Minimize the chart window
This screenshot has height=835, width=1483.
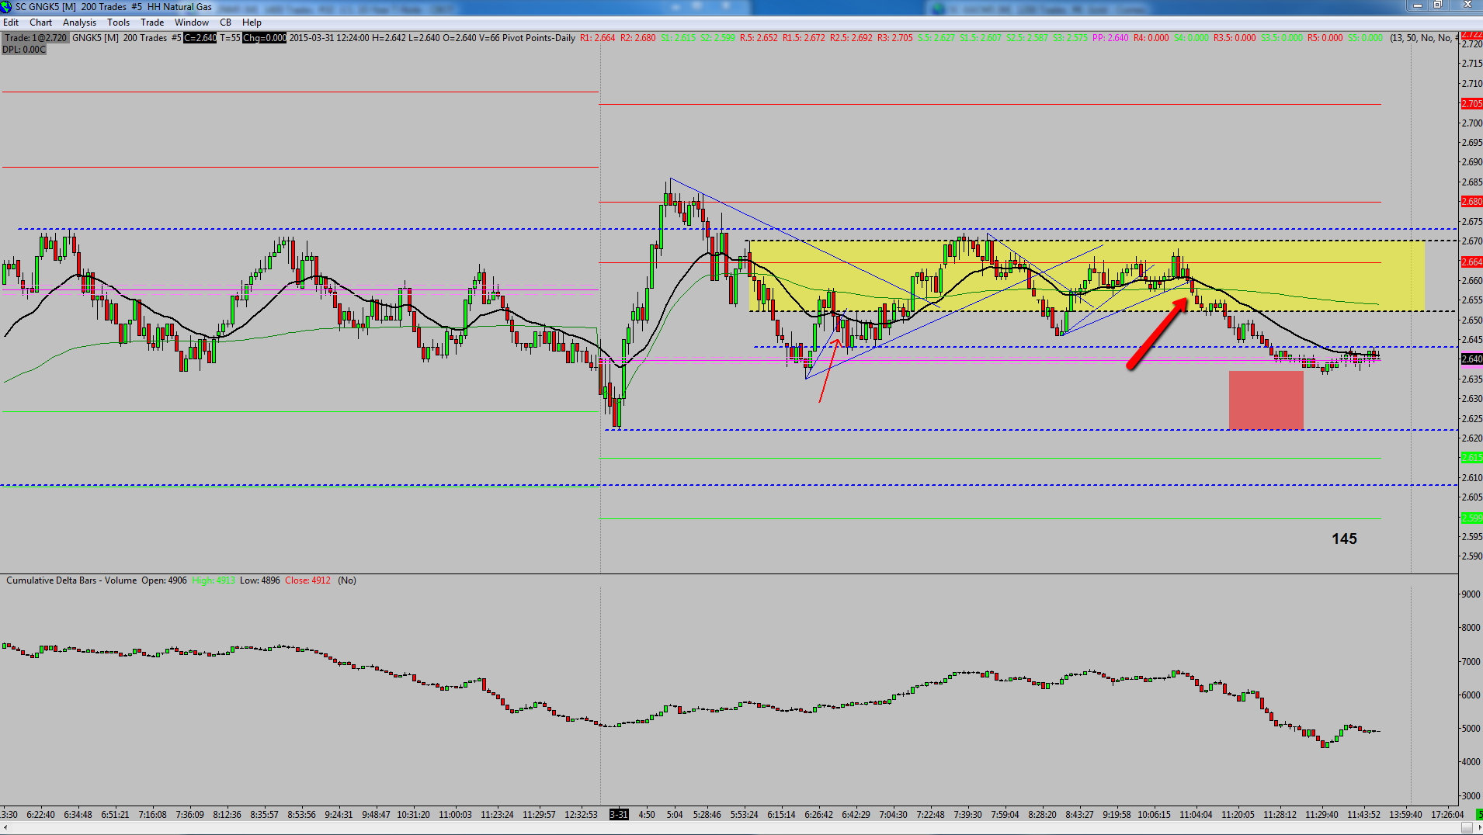[x=1417, y=5]
